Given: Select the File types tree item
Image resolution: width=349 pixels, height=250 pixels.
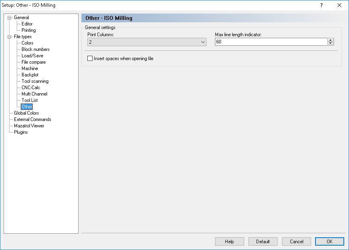Looking at the screenshot, I should [23, 37].
